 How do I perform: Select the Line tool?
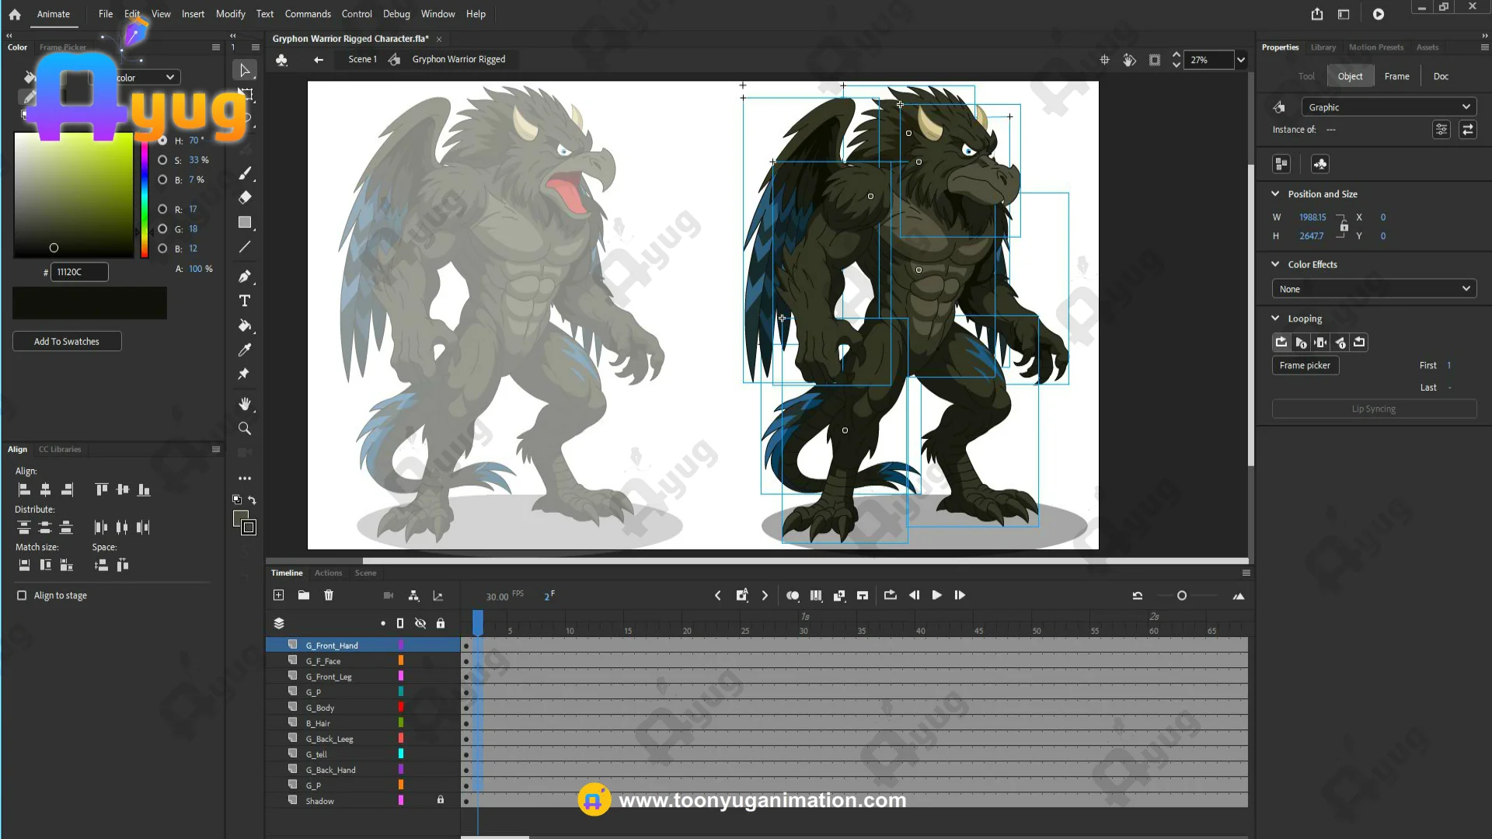point(245,247)
